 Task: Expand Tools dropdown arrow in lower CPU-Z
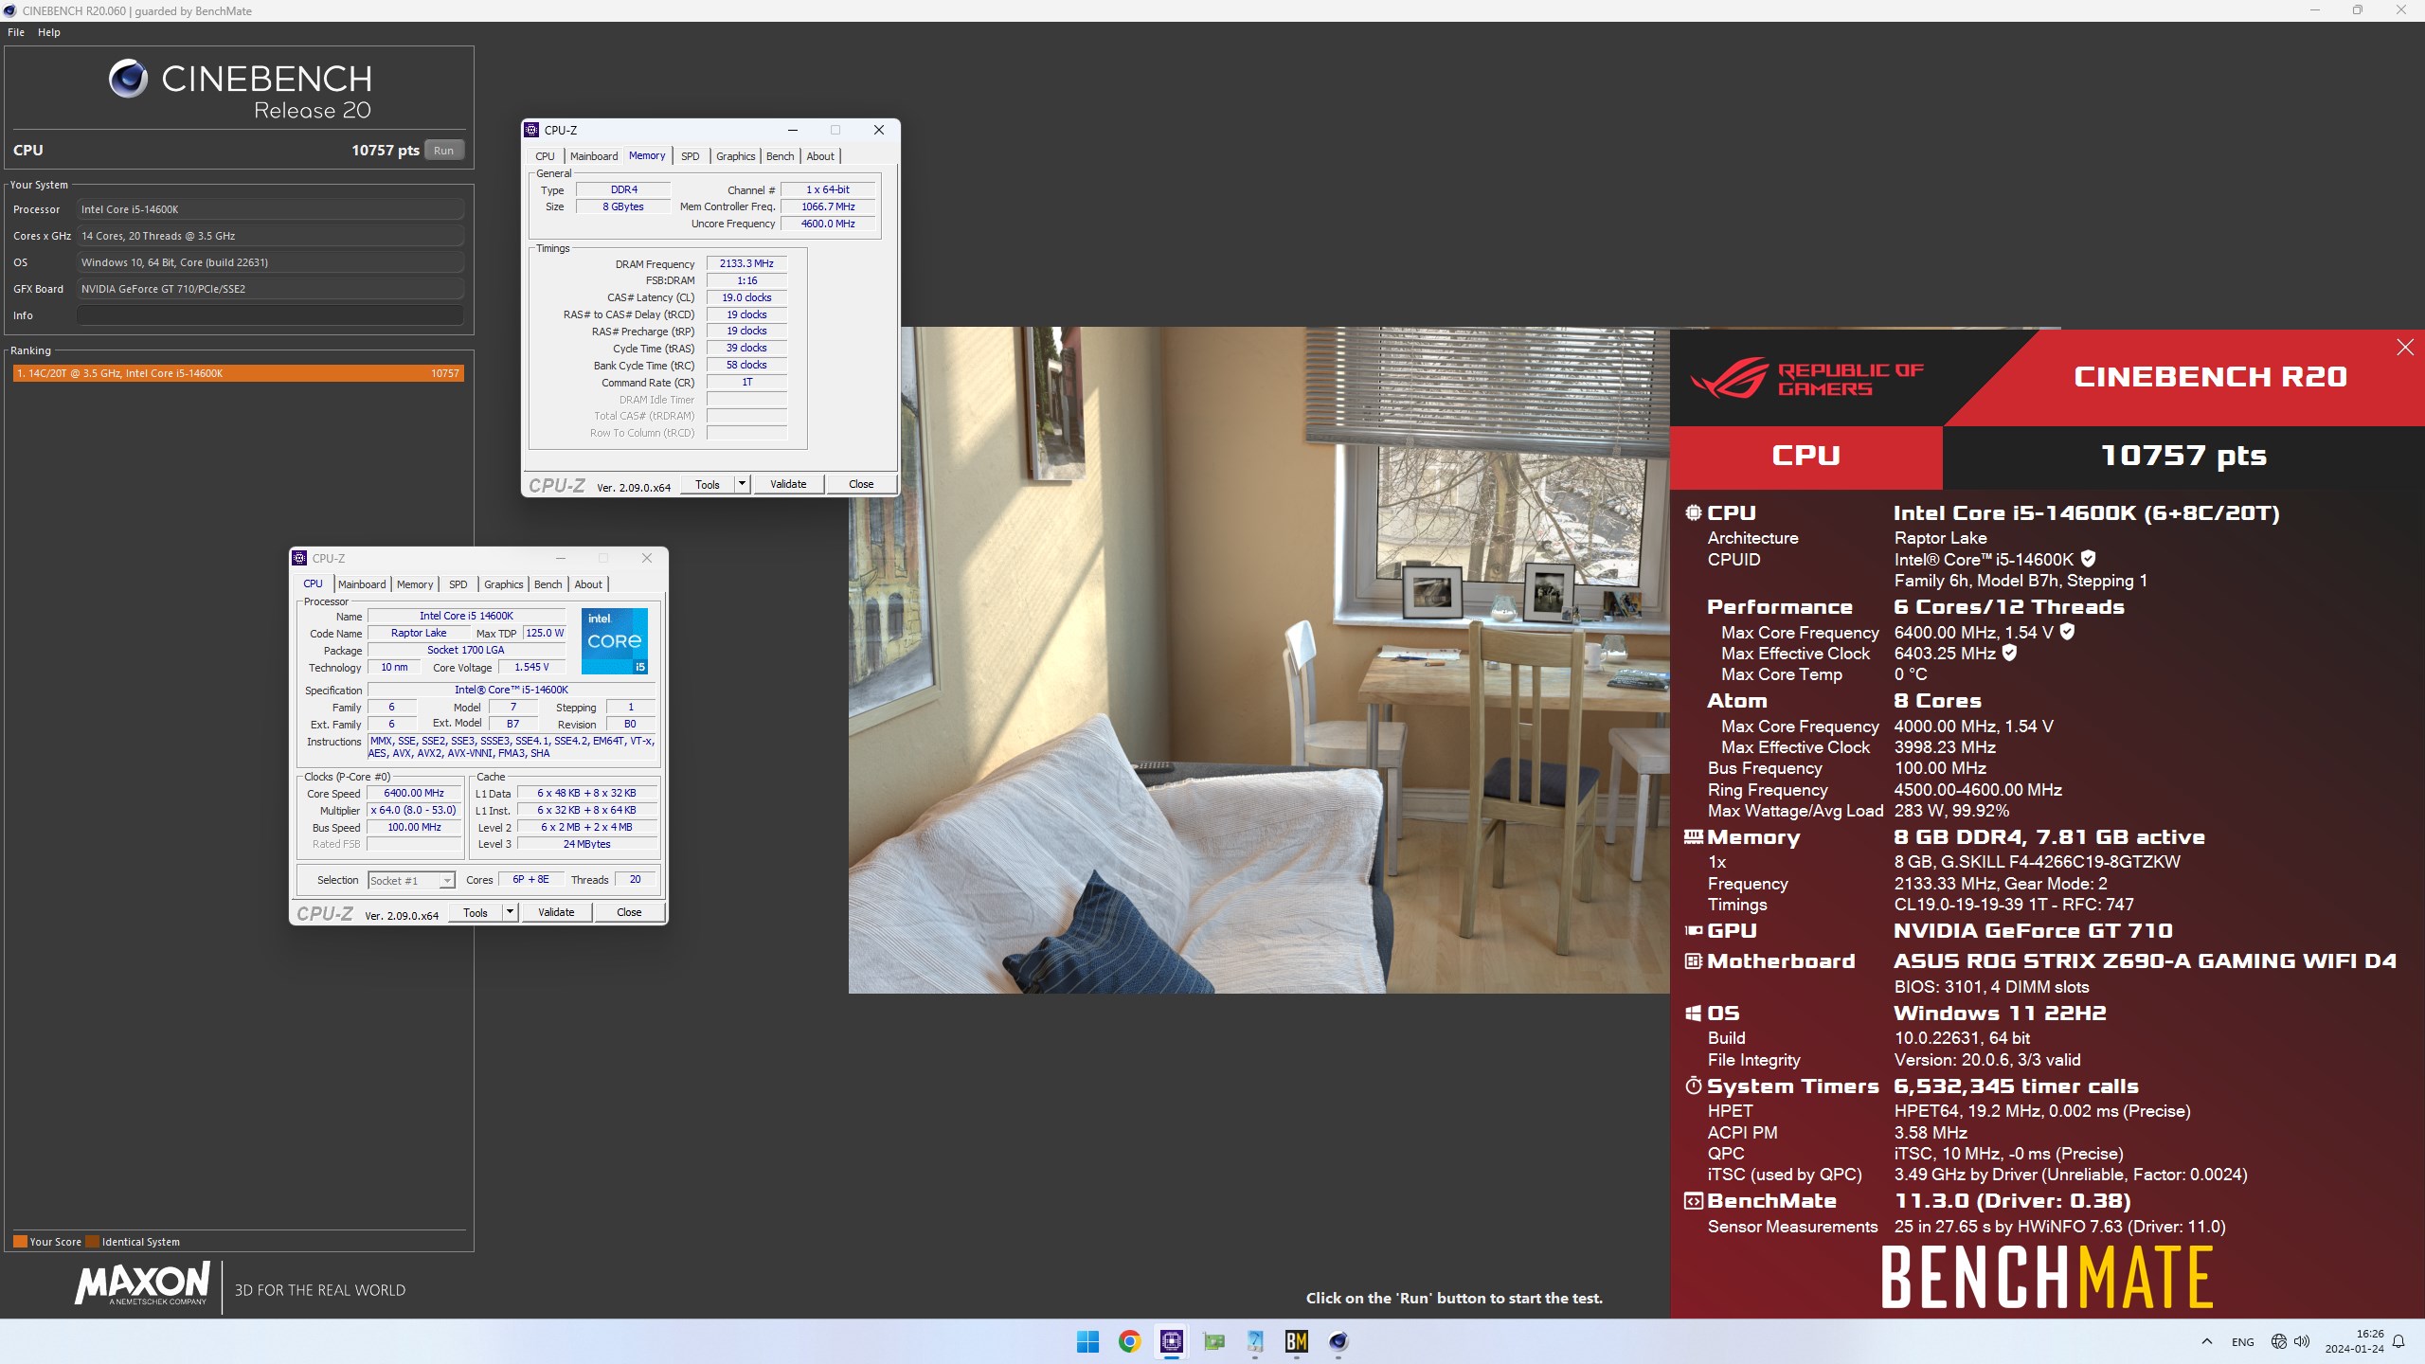(511, 912)
